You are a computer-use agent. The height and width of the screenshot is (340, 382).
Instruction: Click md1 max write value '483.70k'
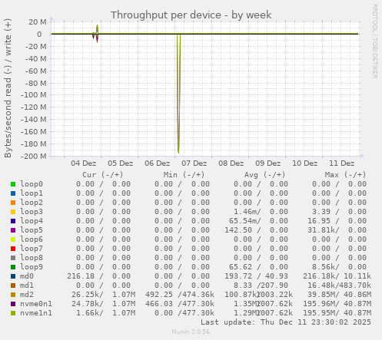coord(355,286)
